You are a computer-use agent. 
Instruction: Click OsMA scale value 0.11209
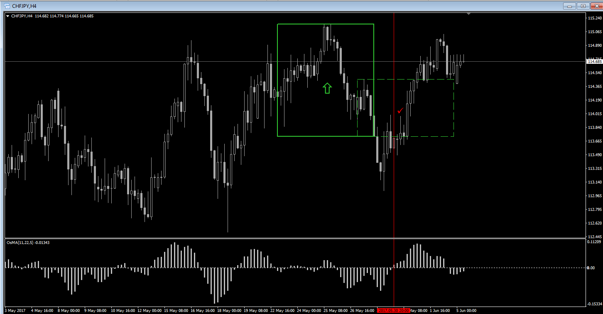595,242
